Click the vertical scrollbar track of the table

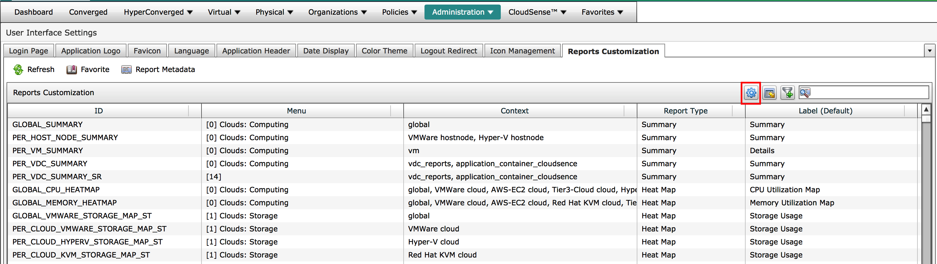pos(926,193)
